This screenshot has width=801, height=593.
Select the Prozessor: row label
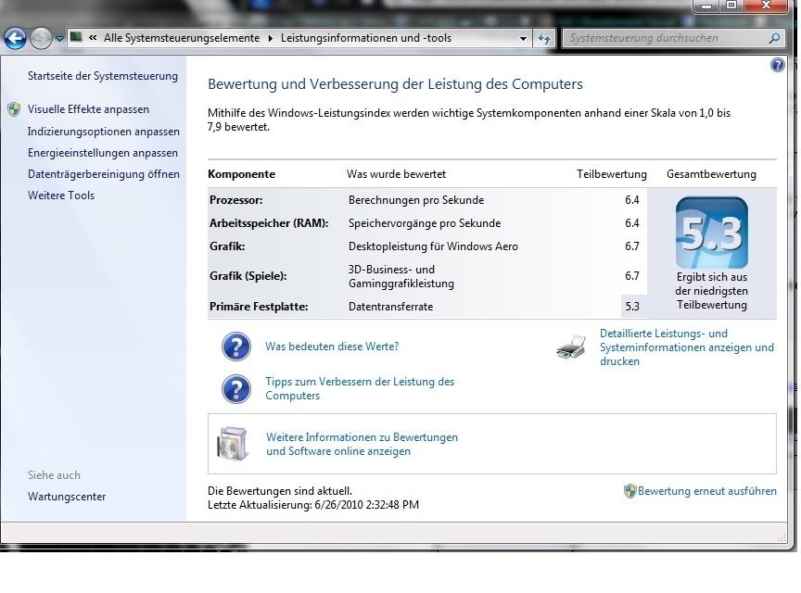click(236, 200)
